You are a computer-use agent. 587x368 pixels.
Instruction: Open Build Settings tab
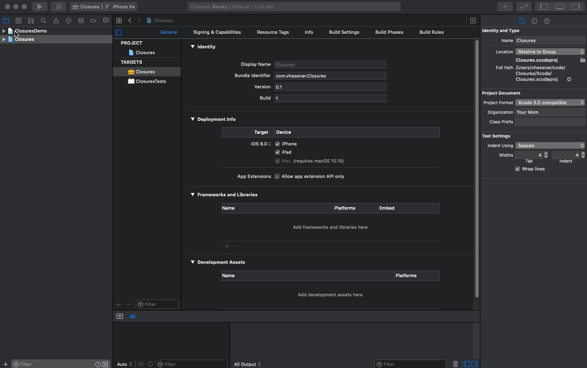tap(344, 32)
